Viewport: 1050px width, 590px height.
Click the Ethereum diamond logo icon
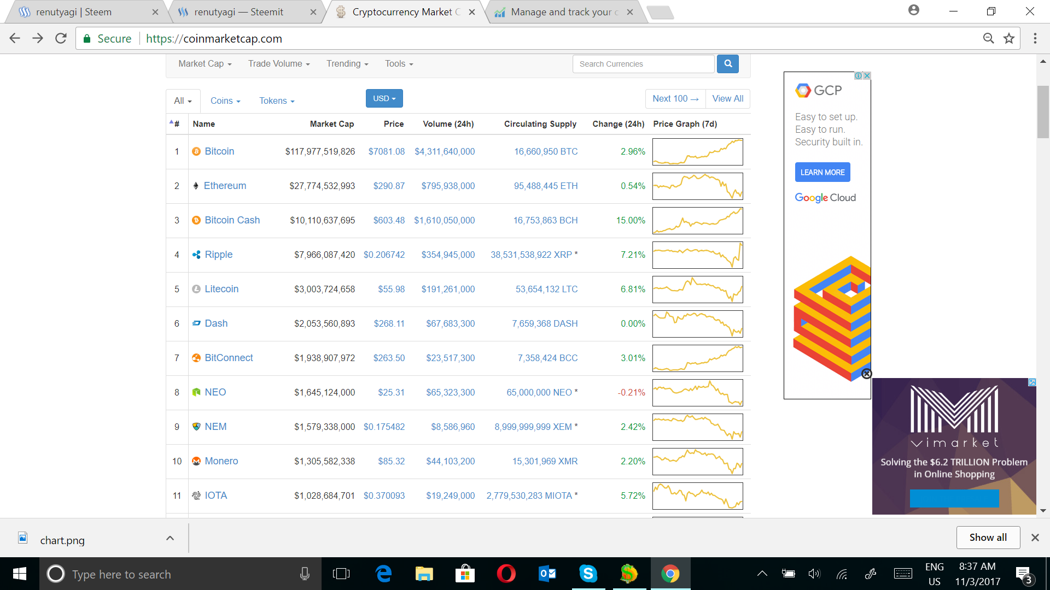[196, 186]
